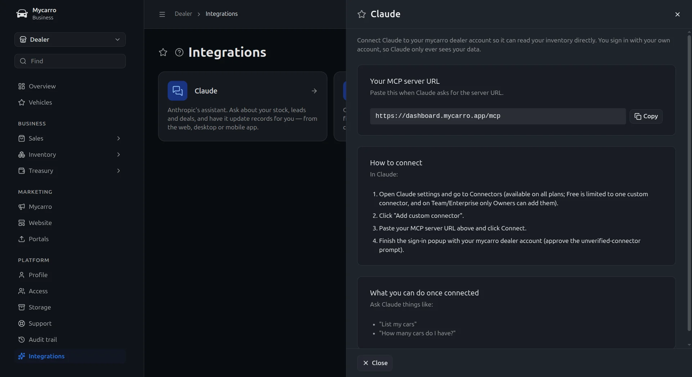Close the Claude panel with X icon
This screenshot has width=692, height=377.
pos(677,14)
